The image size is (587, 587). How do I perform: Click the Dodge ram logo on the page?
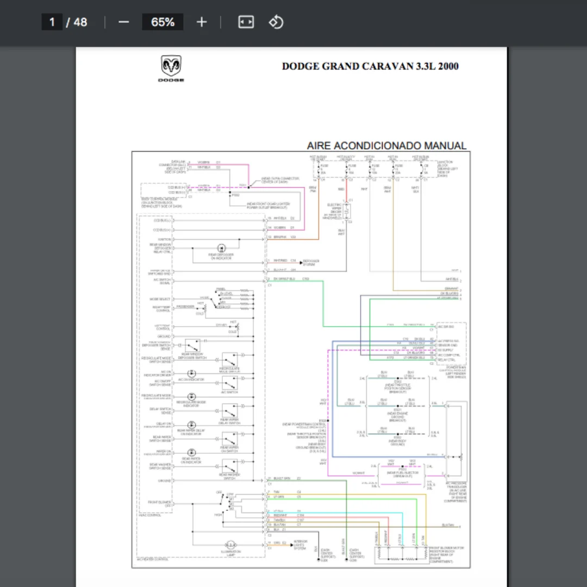click(x=171, y=68)
